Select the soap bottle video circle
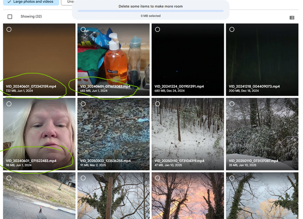The height and width of the screenshot is (219, 303). coord(83,29)
